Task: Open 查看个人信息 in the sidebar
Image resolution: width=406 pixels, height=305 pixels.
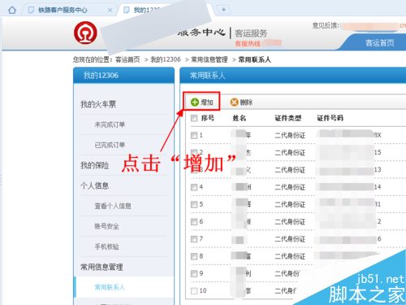Action: coord(113,206)
